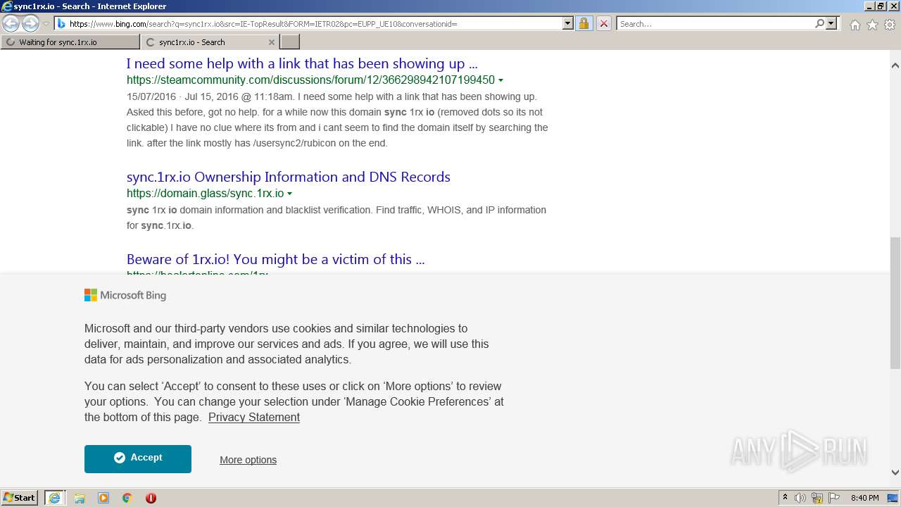Launch Chrome from the taskbar
Screen dimensions: 901x507
(x=127, y=498)
